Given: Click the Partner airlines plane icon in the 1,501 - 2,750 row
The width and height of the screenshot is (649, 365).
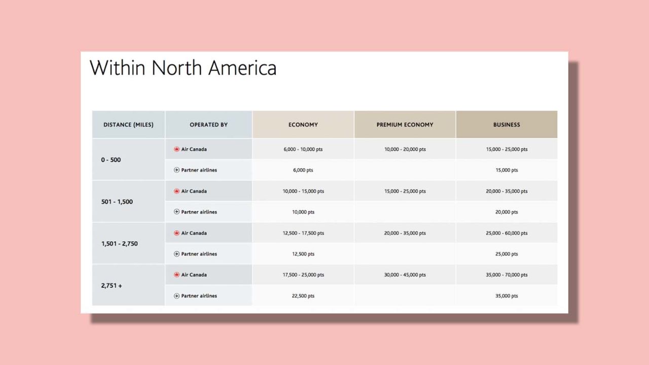Looking at the screenshot, I should (176, 254).
